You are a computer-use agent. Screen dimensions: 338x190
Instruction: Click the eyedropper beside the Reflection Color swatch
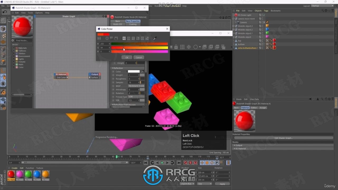tap(143, 72)
